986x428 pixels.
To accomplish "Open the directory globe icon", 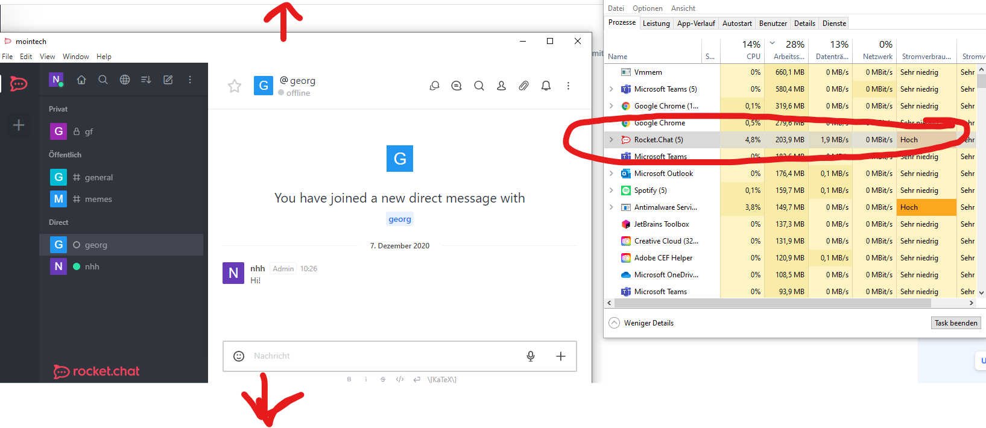I will tap(125, 80).
